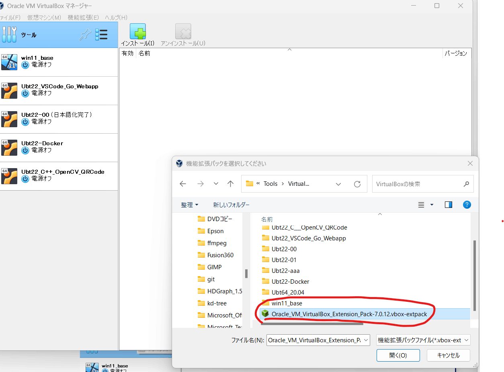Select git in the folder tree
504x372 pixels.
pyautogui.click(x=211, y=279)
